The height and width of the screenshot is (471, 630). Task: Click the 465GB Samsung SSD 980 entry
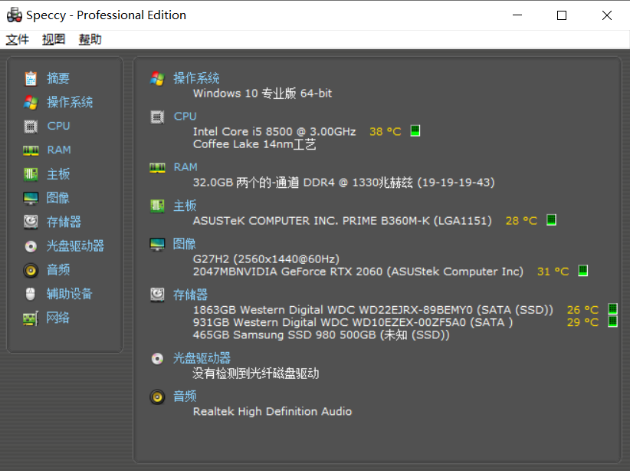321,334
